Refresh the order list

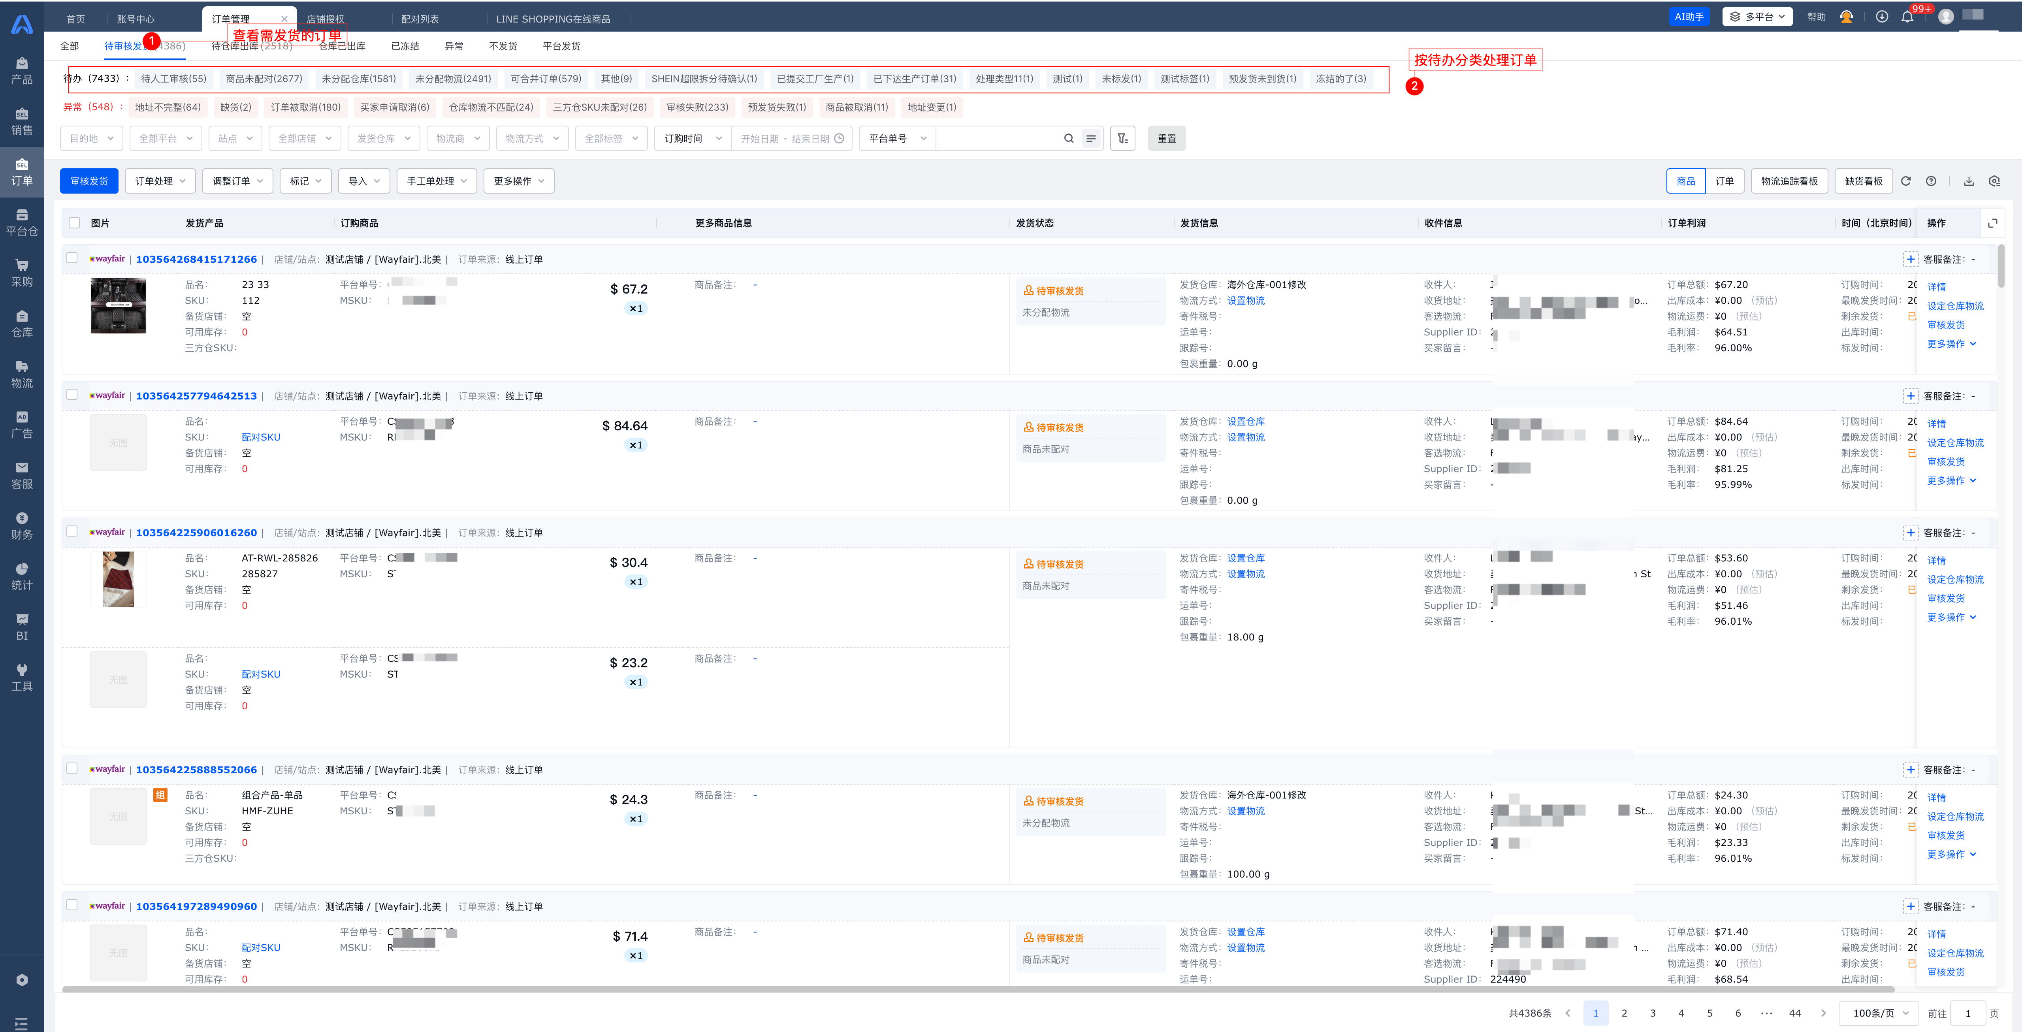coord(1906,181)
